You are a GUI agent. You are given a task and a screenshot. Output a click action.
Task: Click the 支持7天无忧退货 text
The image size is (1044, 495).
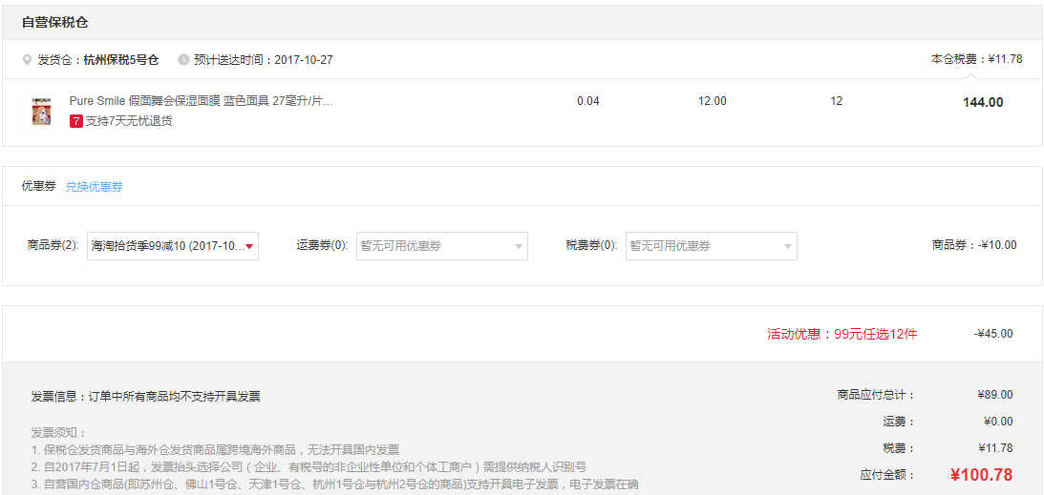[129, 121]
